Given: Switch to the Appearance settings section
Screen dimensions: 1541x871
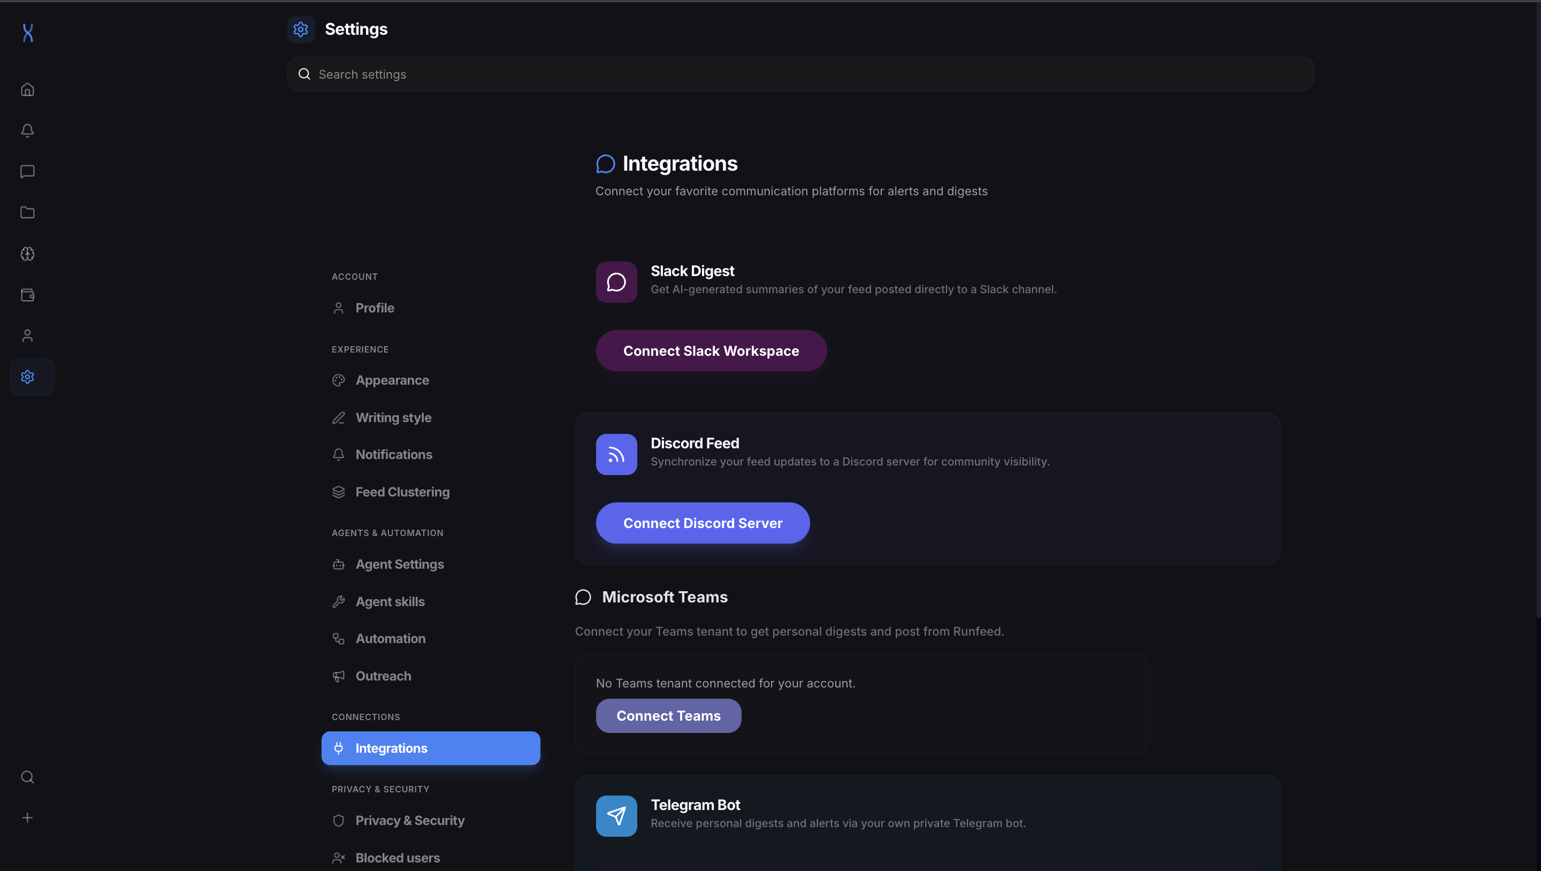Looking at the screenshot, I should point(392,380).
